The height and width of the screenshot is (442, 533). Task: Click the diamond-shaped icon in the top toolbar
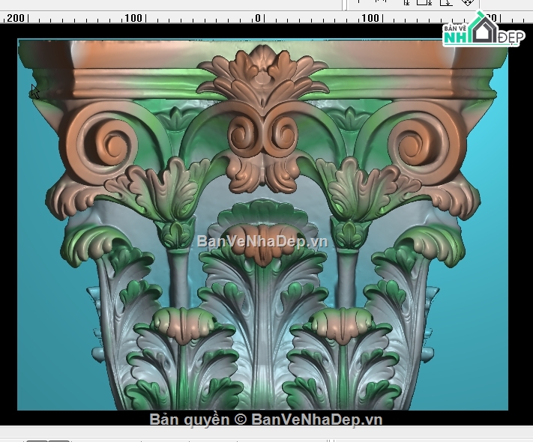click(468, 3)
